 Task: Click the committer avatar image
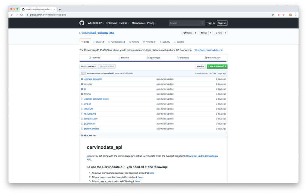click(x=83, y=73)
